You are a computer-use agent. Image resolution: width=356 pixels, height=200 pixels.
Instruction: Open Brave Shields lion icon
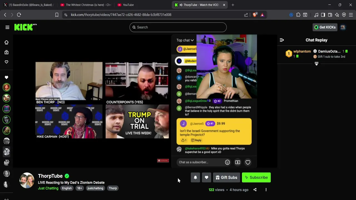coord(254,15)
